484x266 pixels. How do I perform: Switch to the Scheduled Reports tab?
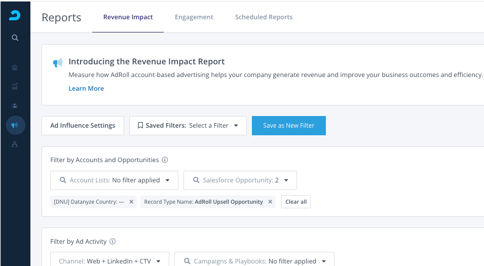(x=264, y=17)
